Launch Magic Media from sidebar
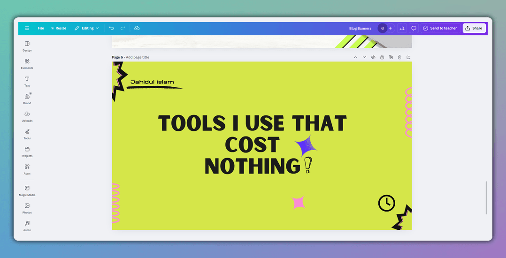Viewport: 506px width, 258px height. [27, 190]
